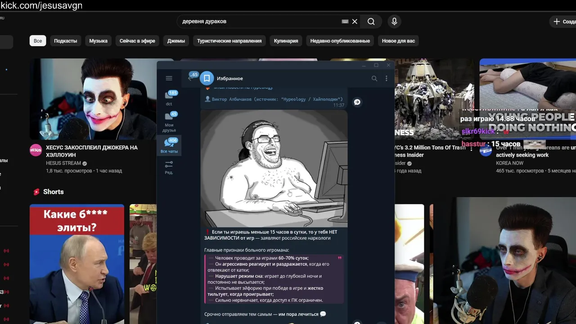
Task: Go back using Telegram back arrow
Action: coord(190,78)
